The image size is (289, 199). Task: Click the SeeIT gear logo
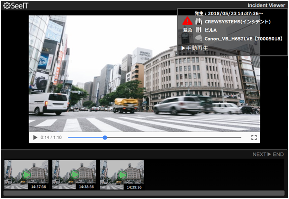click(7, 6)
